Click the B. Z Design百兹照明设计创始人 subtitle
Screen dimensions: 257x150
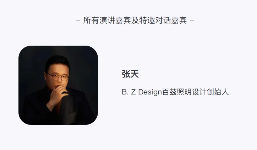click(x=175, y=92)
